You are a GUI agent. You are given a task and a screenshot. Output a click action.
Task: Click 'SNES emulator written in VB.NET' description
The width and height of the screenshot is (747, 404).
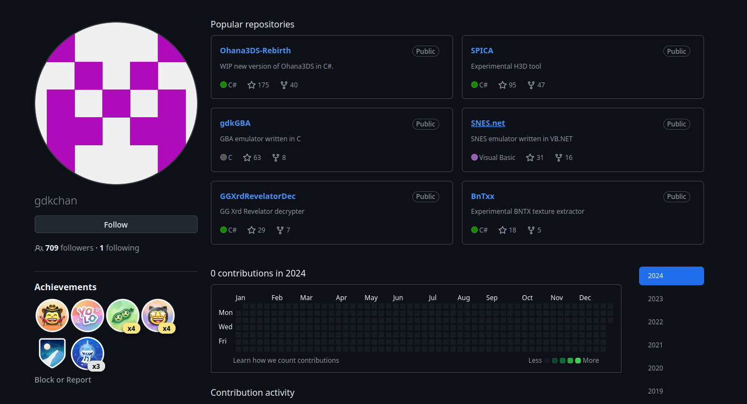coord(522,139)
